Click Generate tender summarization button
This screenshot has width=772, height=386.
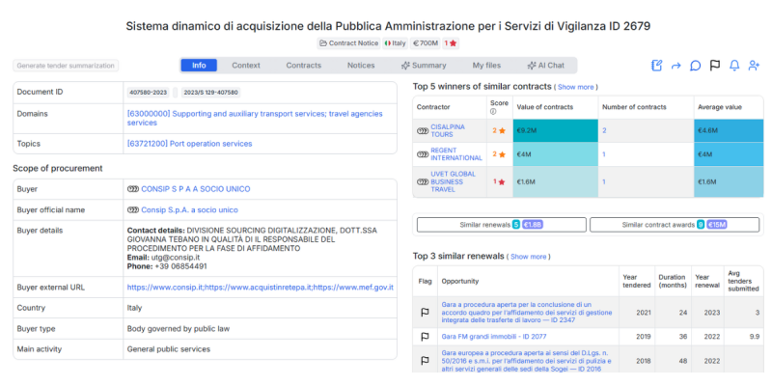click(66, 66)
